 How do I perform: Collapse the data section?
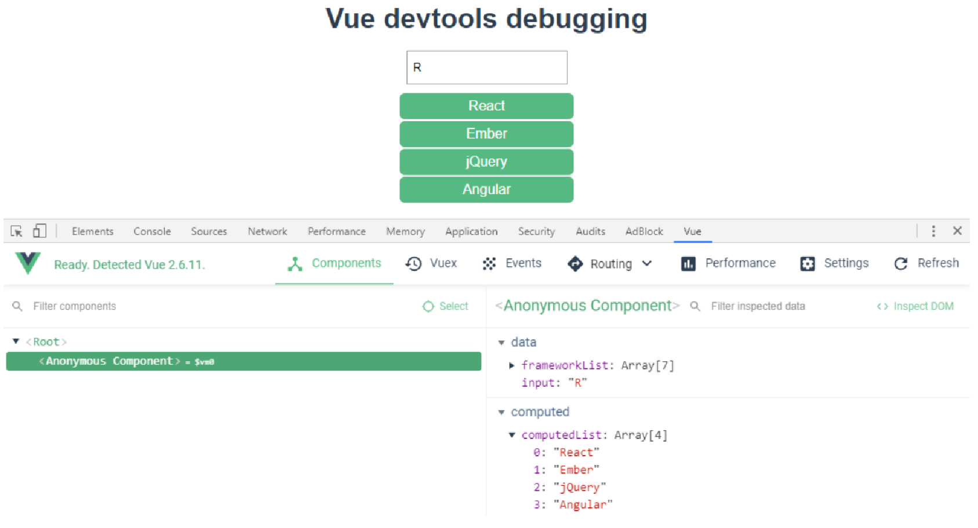tap(501, 343)
